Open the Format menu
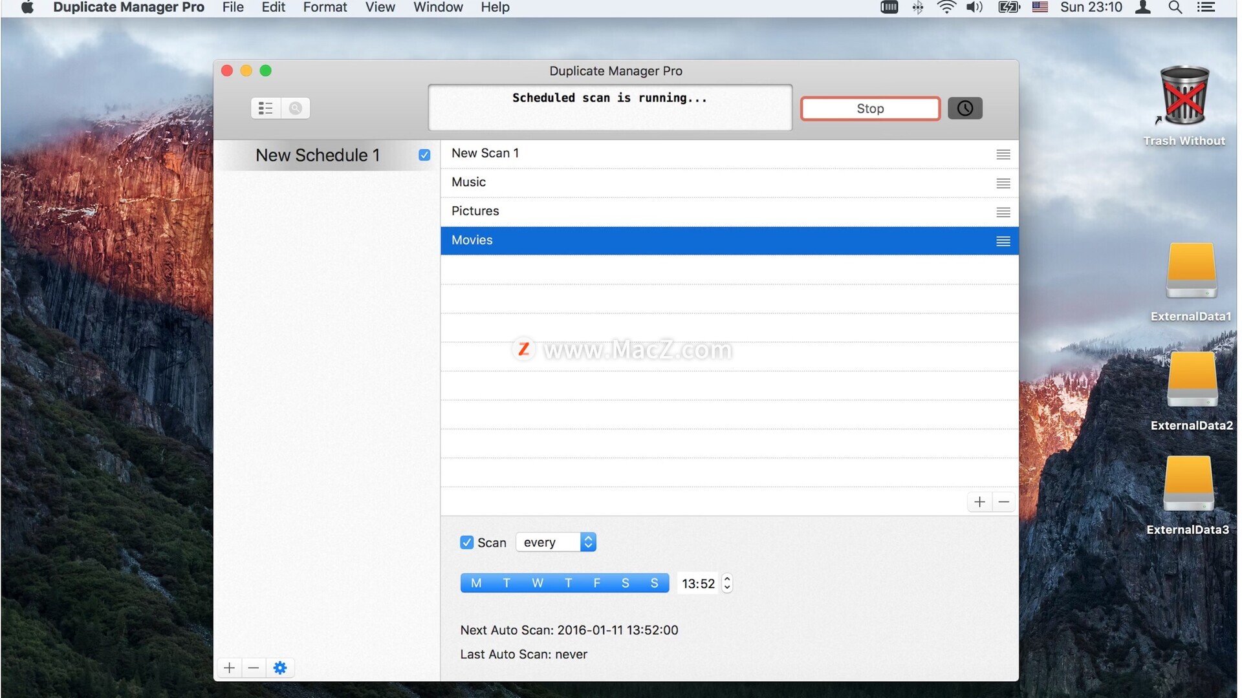This screenshot has height=698, width=1242. click(x=325, y=8)
